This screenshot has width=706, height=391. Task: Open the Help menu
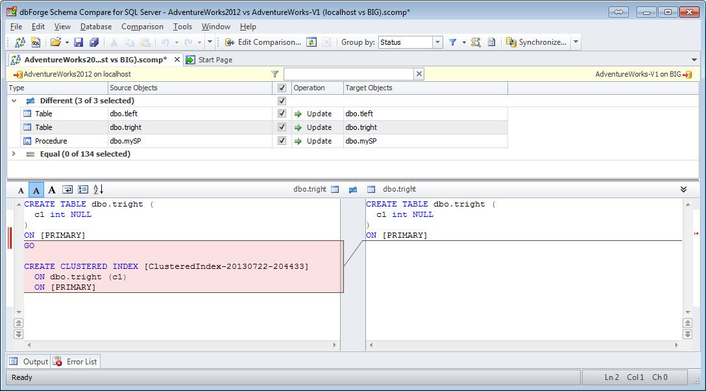248,27
